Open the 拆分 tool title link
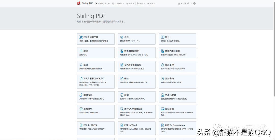275x140 pixels. coord(167,37)
